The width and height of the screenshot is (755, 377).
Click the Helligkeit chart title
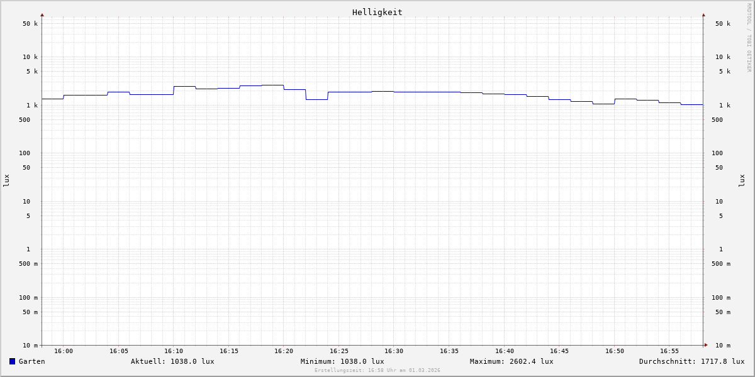(377, 12)
